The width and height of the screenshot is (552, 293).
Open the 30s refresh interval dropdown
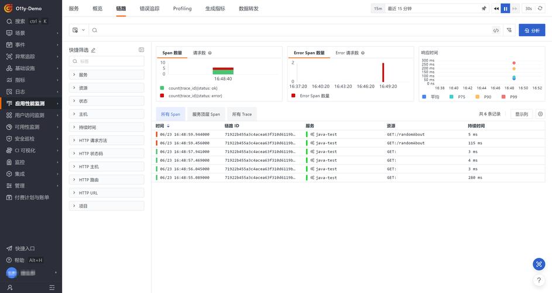click(529, 8)
